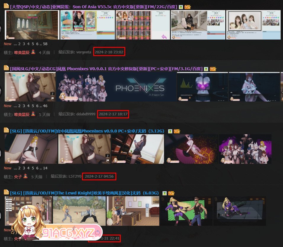Click folder icon before 凤凰 Phoenixes V0.9.0.1 title
The width and height of the screenshot is (283, 247).
[6, 68]
